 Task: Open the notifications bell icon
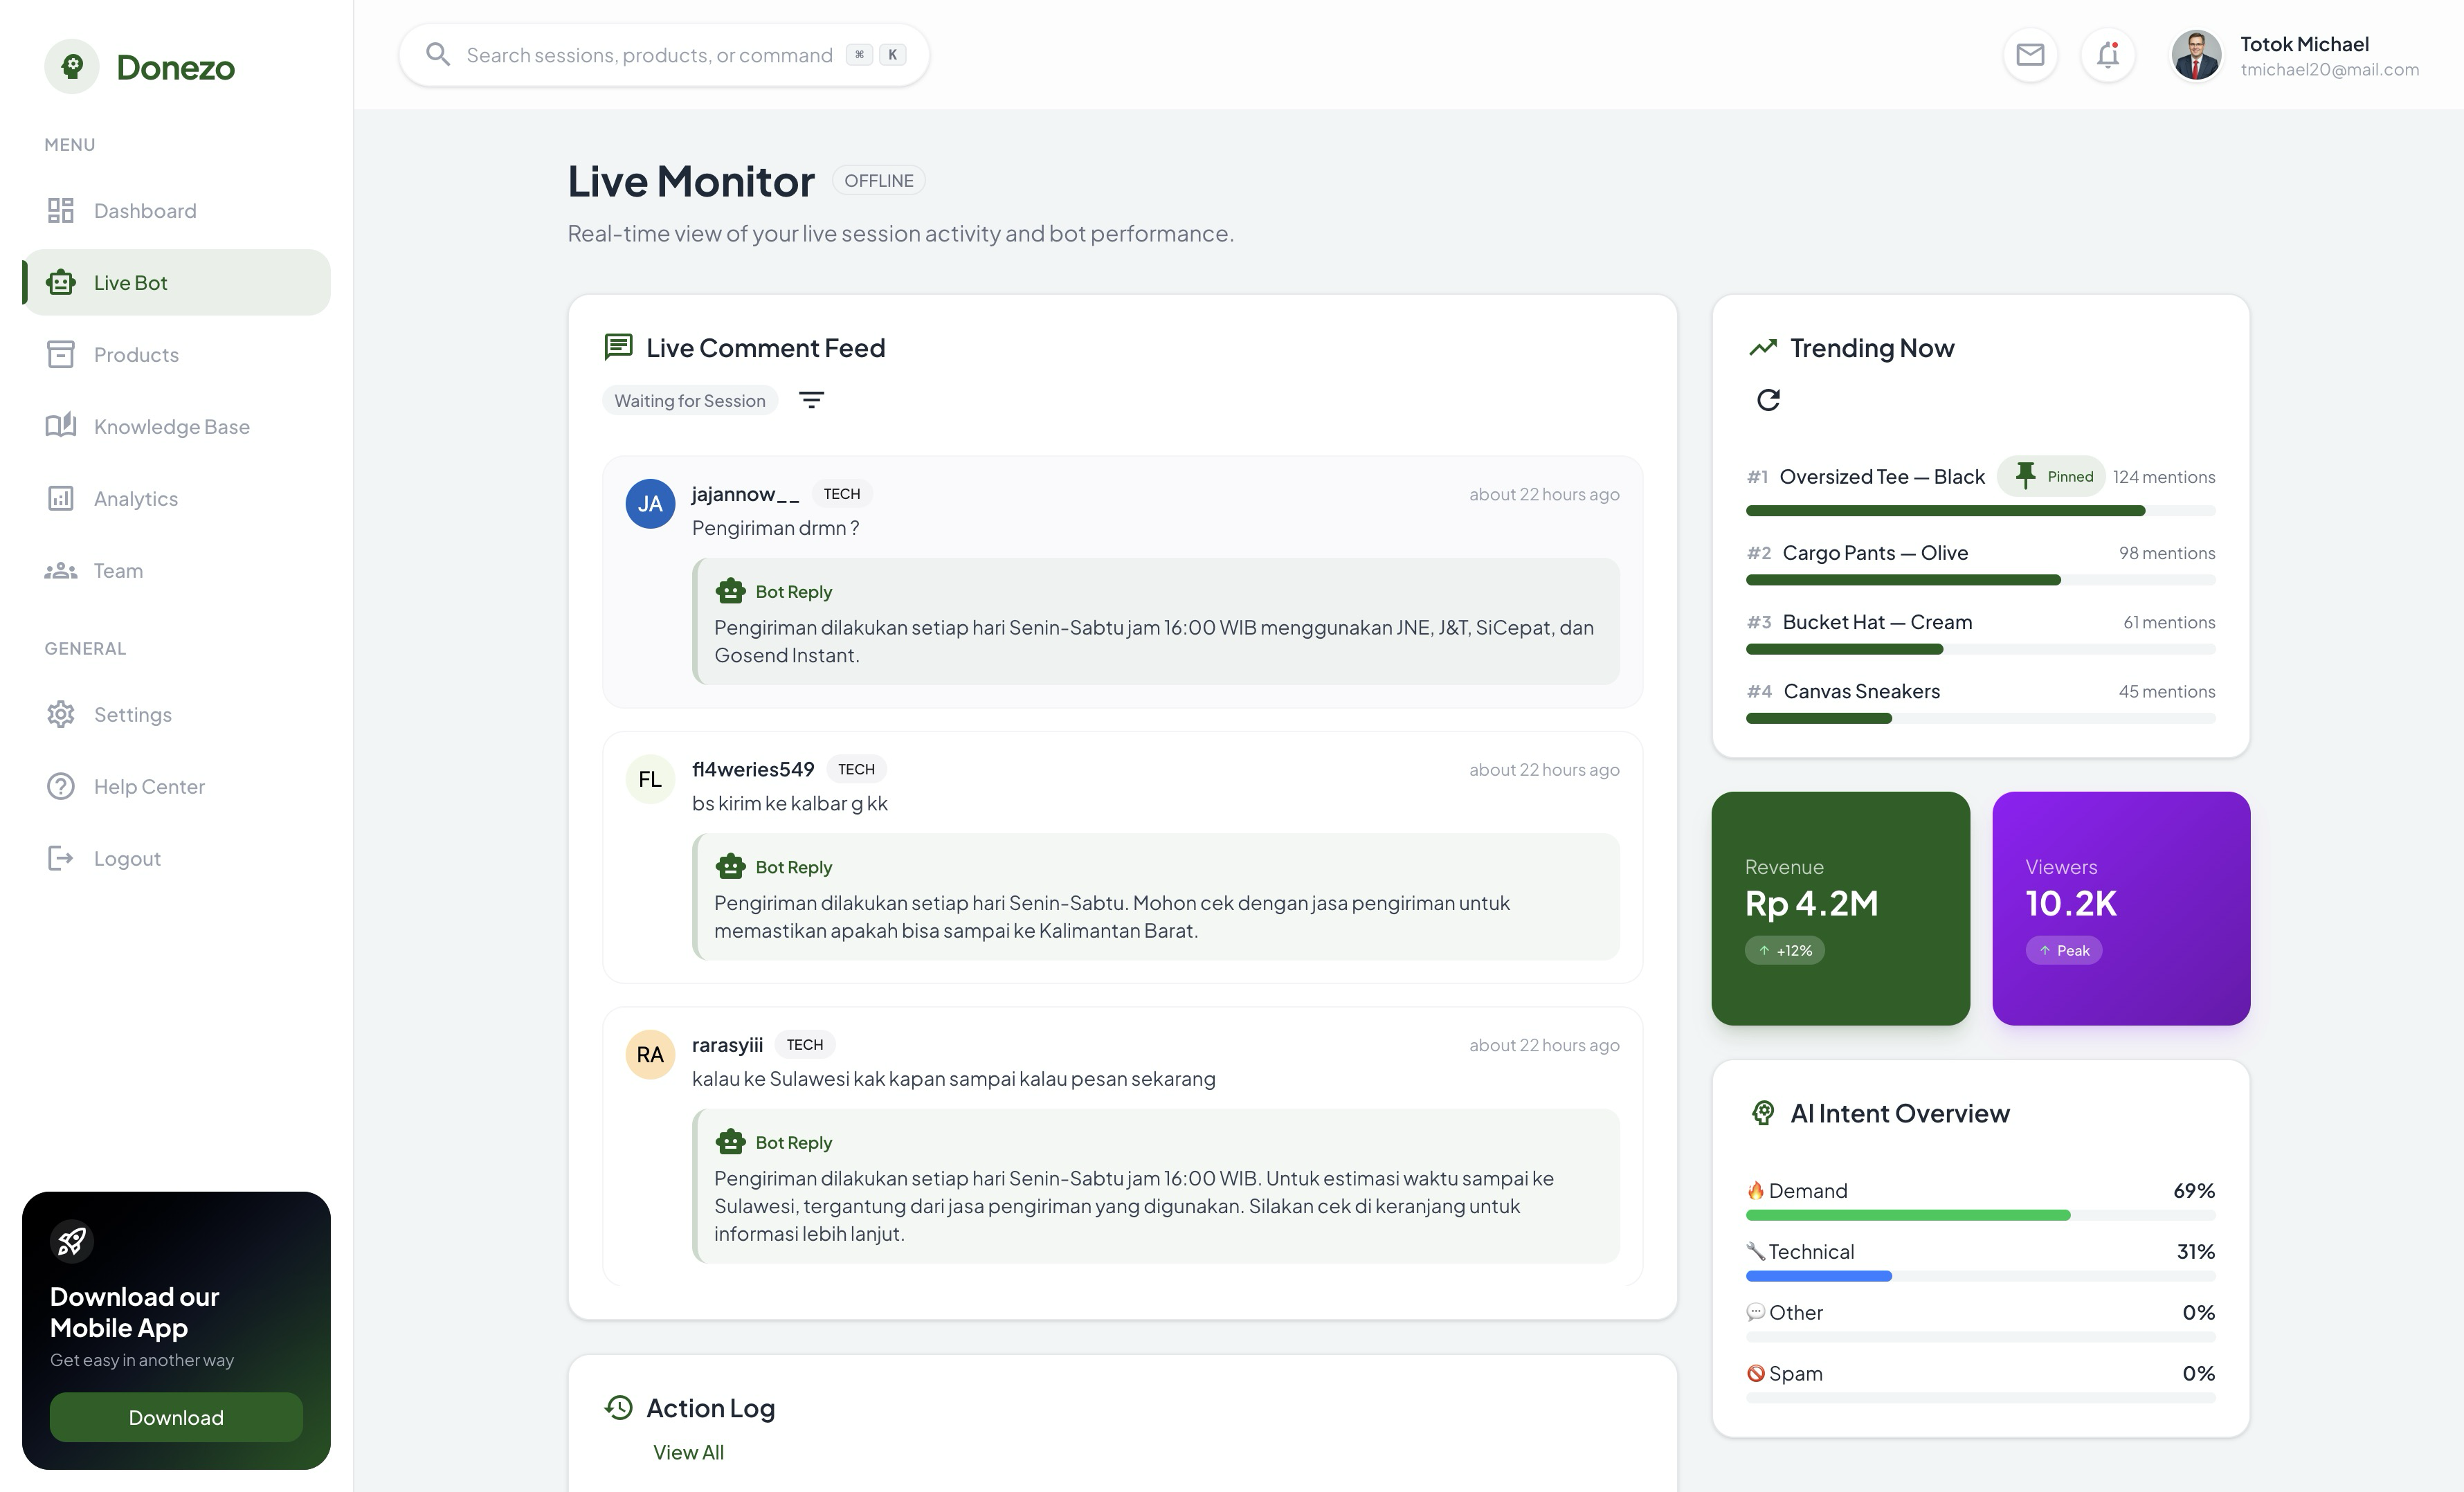tap(2107, 55)
